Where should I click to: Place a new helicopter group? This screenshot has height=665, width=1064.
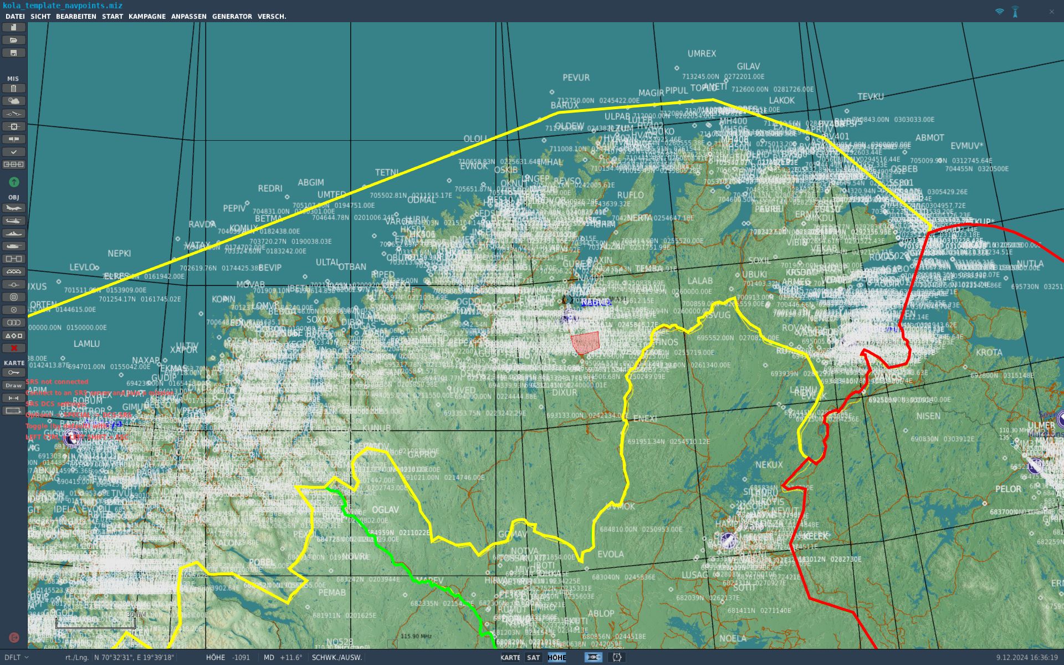(x=13, y=221)
